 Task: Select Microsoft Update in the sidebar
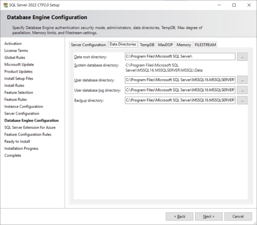(x=19, y=64)
